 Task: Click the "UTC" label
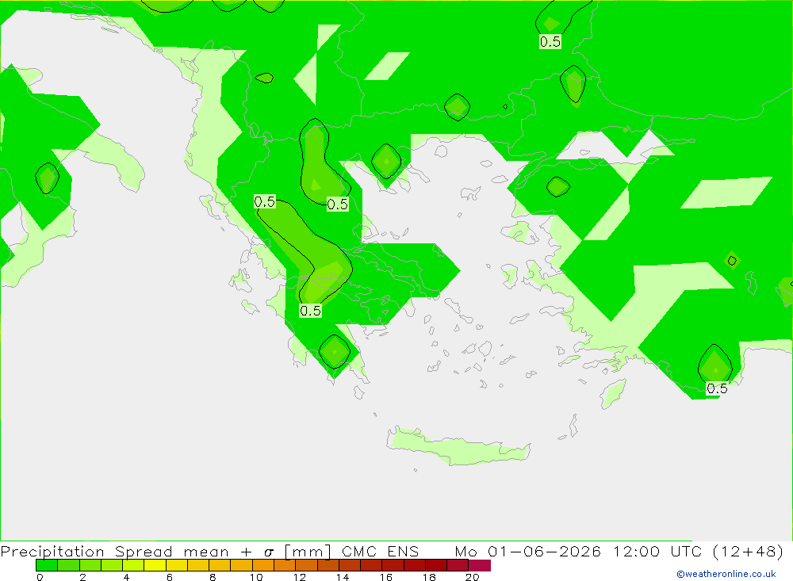tap(686, 552)
